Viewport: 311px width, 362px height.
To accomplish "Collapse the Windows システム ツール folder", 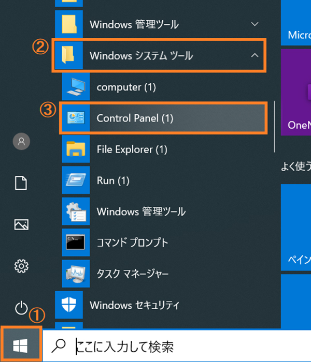I will coord(254,56).
